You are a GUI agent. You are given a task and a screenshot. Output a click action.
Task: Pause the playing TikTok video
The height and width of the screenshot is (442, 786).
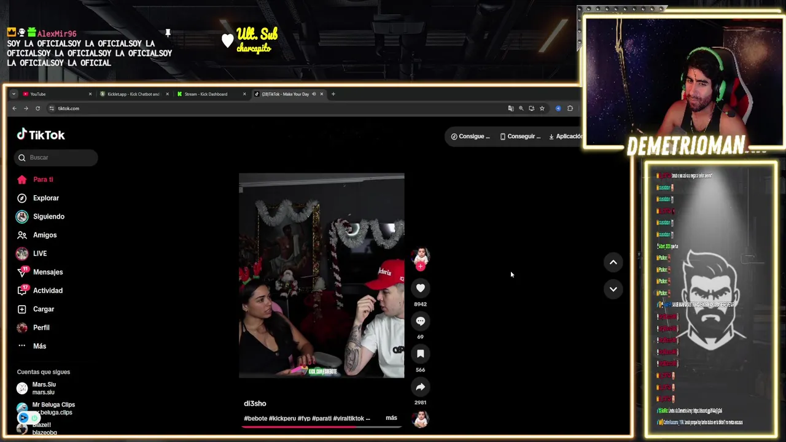point(321,275)
